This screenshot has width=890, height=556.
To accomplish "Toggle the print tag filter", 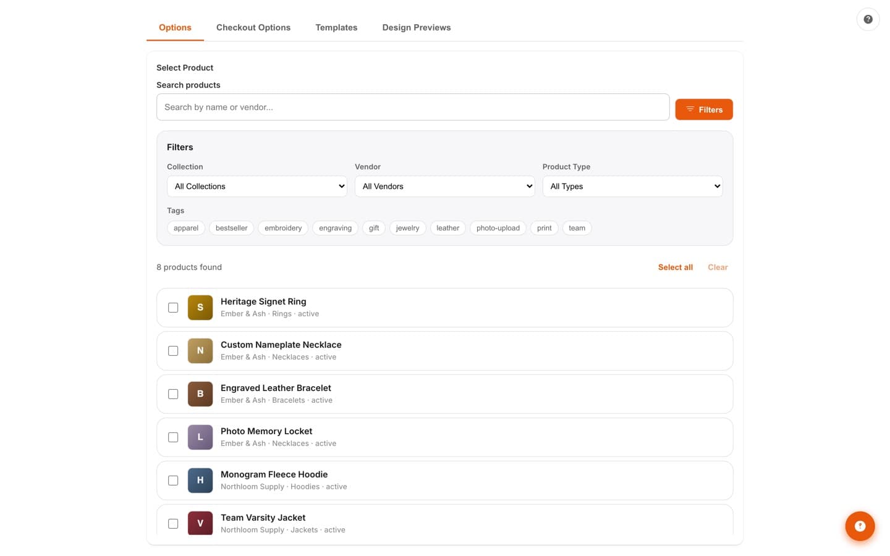I will (x=545, y=228).
